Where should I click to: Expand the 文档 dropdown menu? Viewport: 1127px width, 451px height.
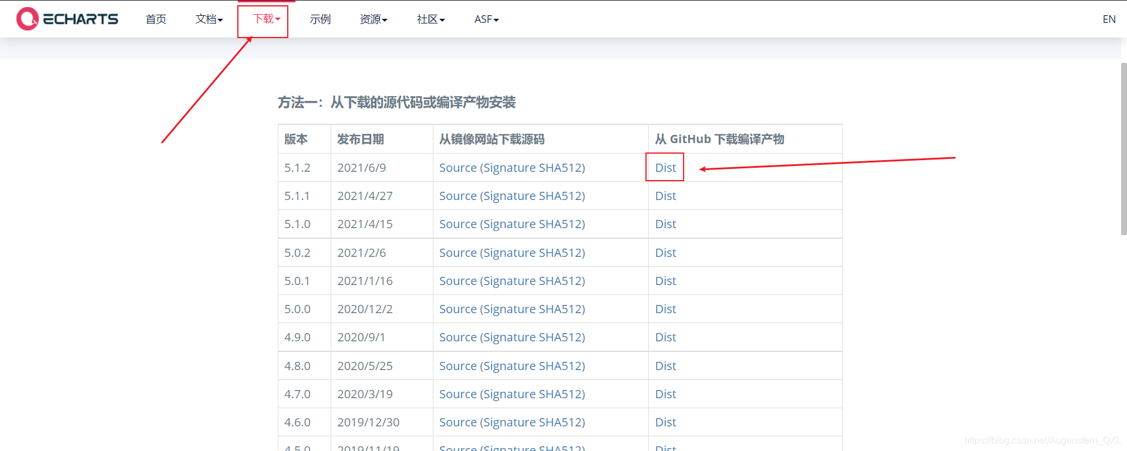[209, 19]
